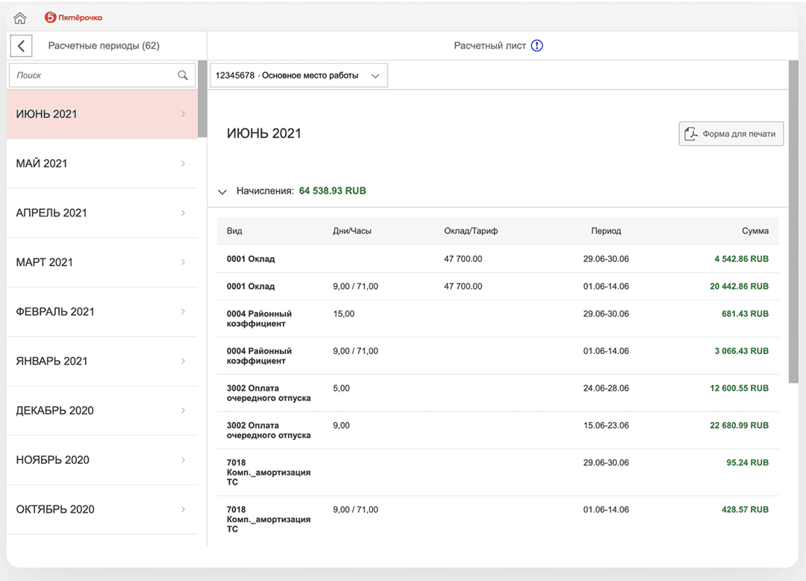The image size is (806, 581).
Task: Click the chevron on the ОКТЯБРЬ 2020 row
Action: (x=183, y=509)
